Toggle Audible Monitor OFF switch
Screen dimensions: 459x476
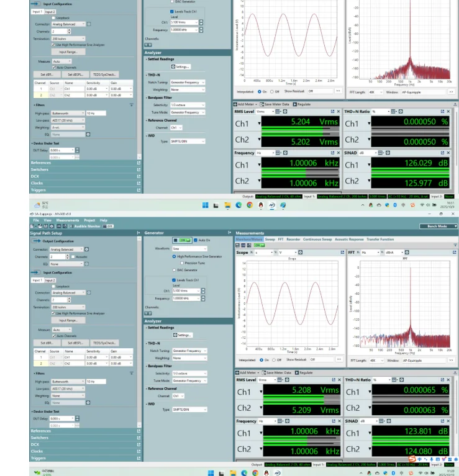tap(108, 227)
